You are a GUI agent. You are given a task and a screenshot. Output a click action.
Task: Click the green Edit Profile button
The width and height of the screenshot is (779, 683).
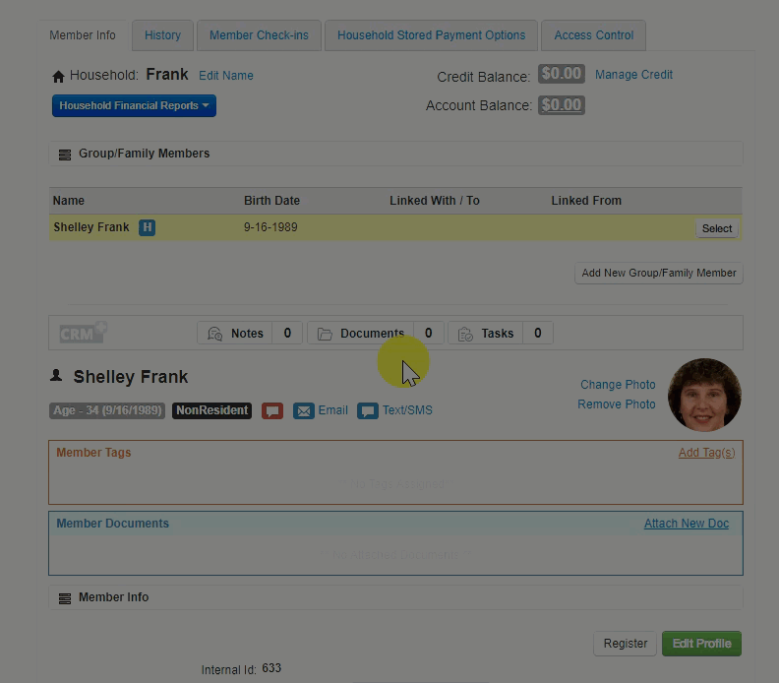pyautogui.click(x=701, y=644)
